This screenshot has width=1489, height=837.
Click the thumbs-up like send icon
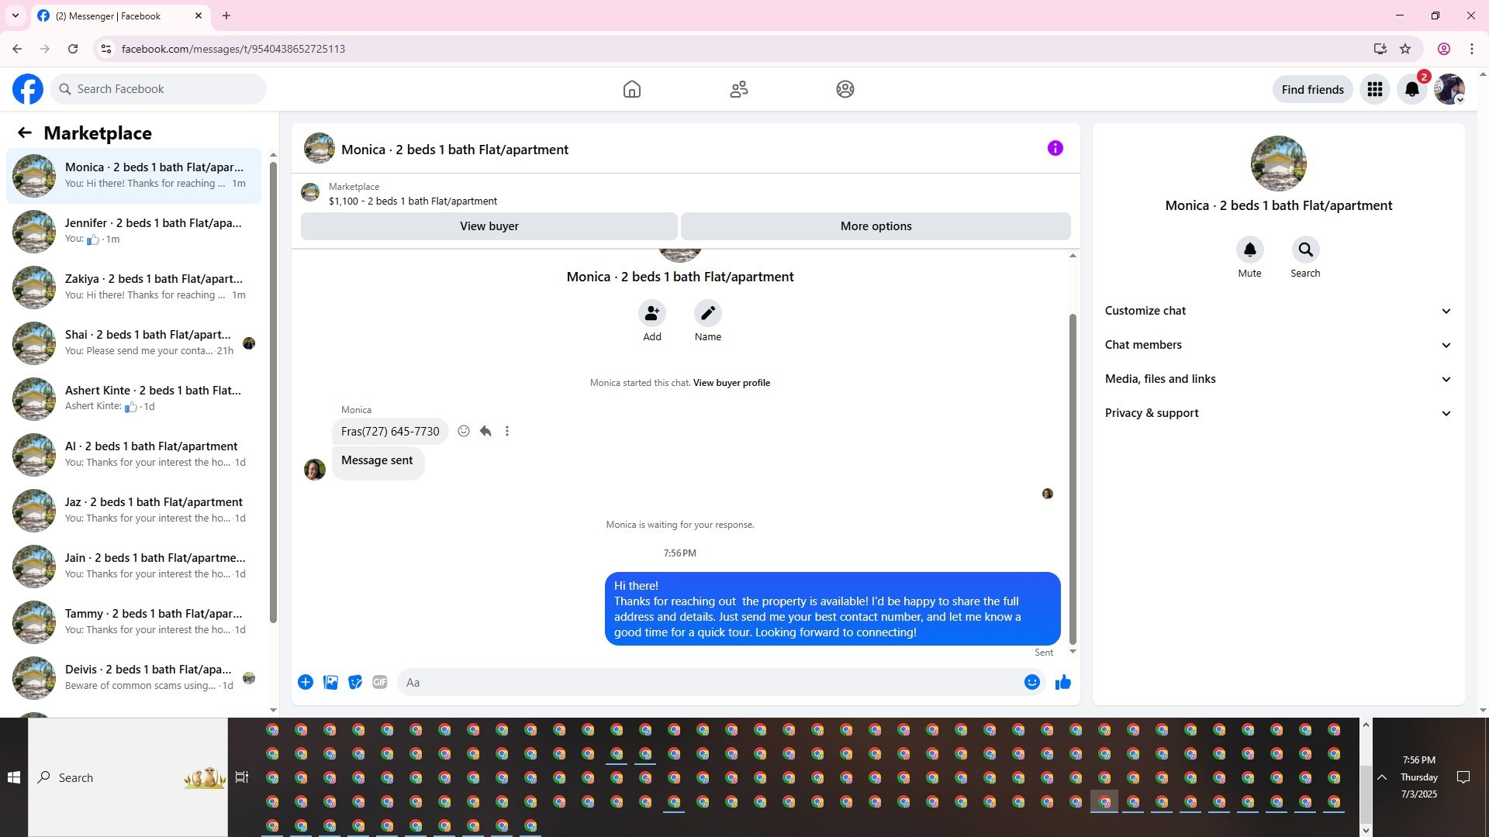1062,683
